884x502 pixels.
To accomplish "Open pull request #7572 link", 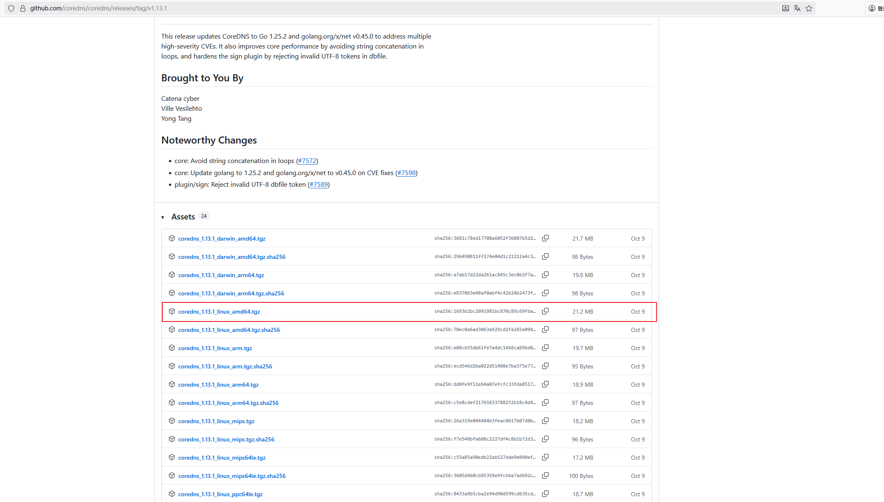I will point(307,161).
